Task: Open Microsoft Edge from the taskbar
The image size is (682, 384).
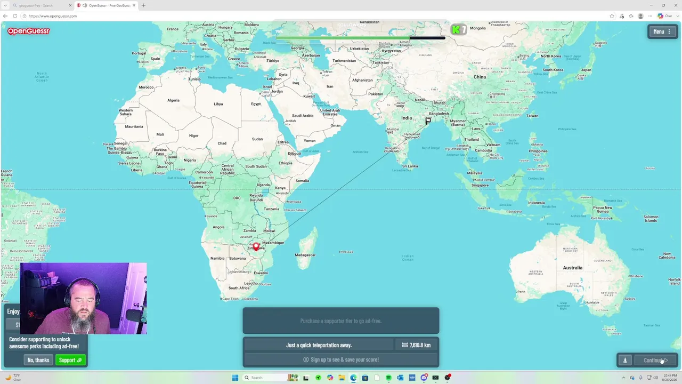Action: click(x=353, y=378)
